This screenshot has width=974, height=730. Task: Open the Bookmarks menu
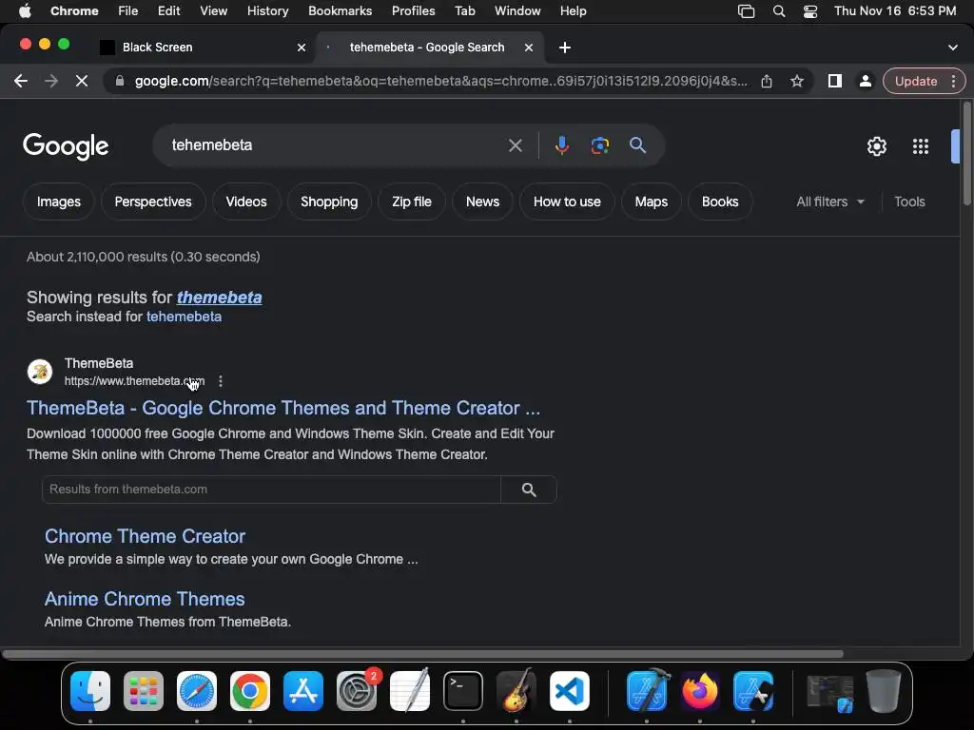click(x=340, y=11)
